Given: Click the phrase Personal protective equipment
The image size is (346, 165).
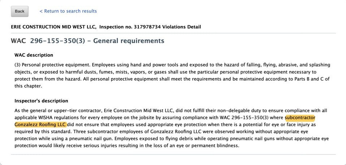Looking at the screenshot, I should pyautogui.click(x=55, y=65).
